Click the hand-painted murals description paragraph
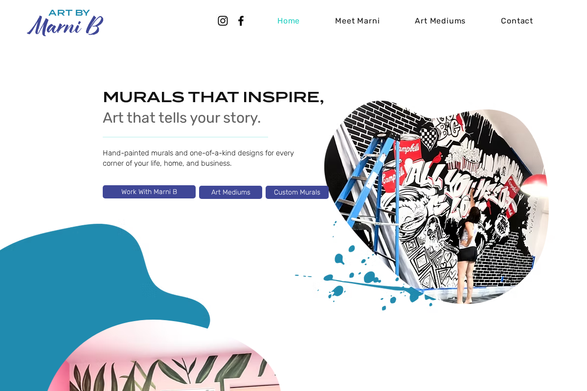The width and height of the screenshot is (587, 391). (198, 158)
